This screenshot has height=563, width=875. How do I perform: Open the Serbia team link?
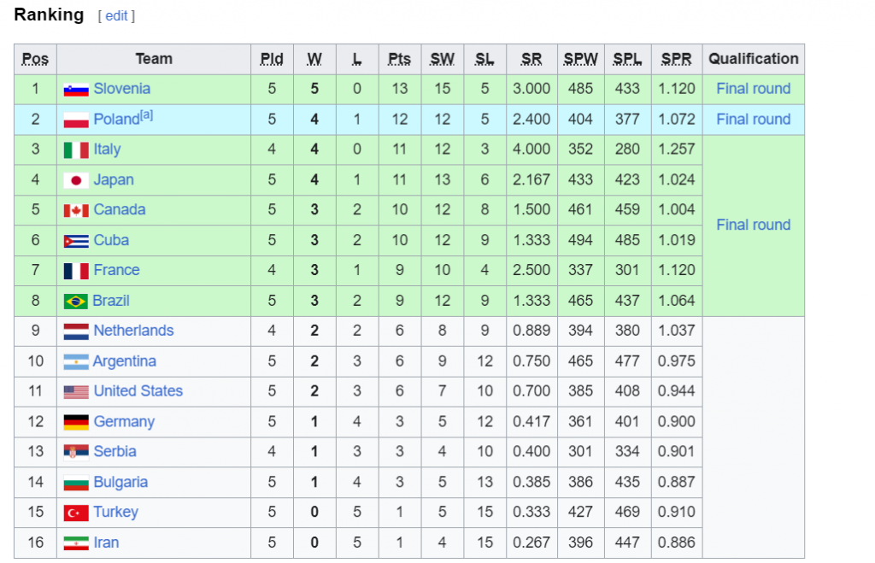pos(115,451)
